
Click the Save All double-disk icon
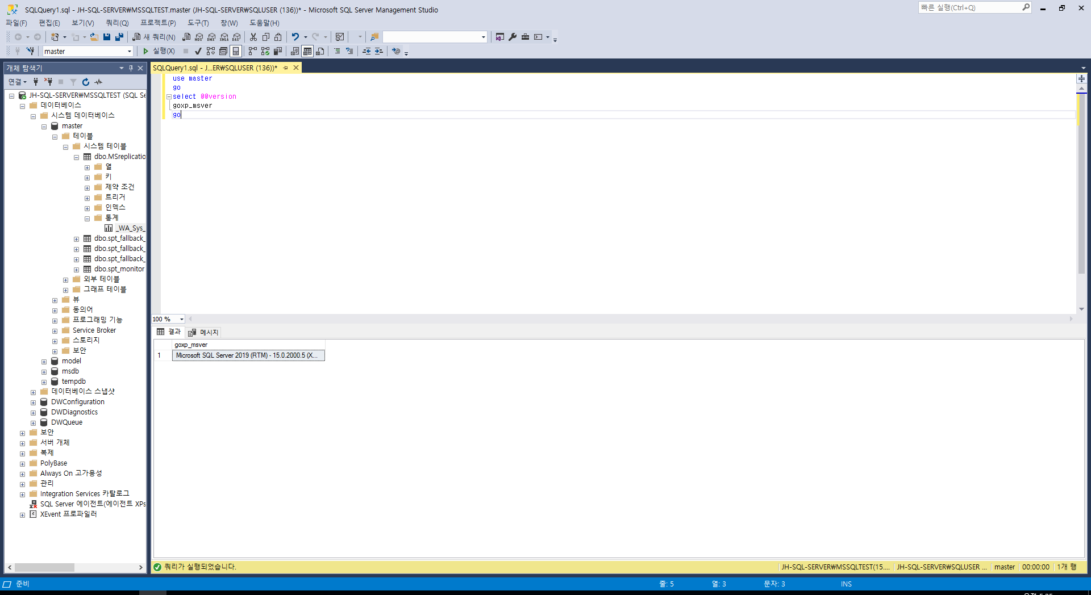point(119,37)
